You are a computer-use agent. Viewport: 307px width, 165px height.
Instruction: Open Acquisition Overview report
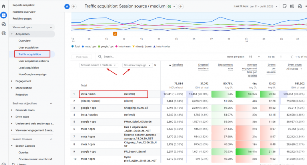pyautogui.click(x=24, y=41)
